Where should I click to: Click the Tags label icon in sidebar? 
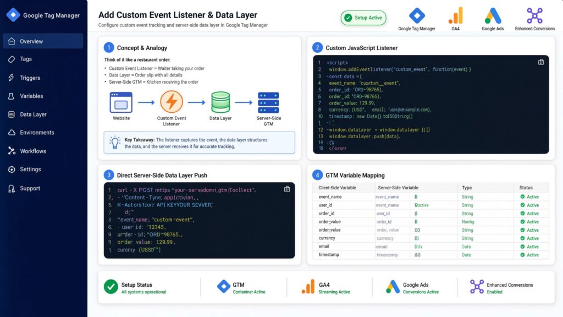tap(12, 59)
